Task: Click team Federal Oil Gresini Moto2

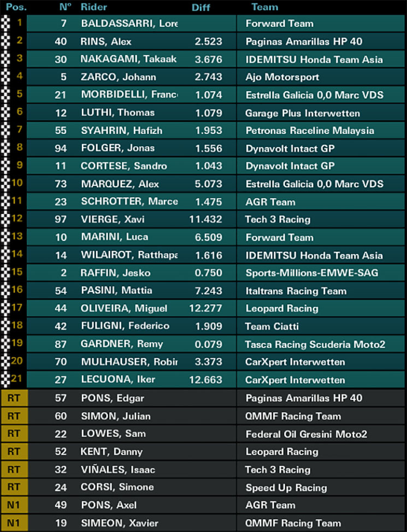Action: pyautogui.click(x=306, y=434)
